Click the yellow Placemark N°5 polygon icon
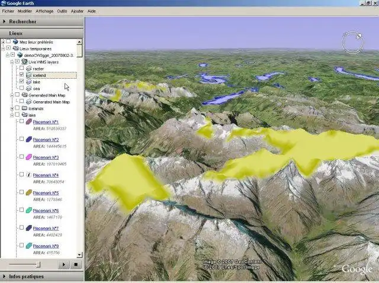Viewport: 379px width, 283px height. click(x=29, y=192)
